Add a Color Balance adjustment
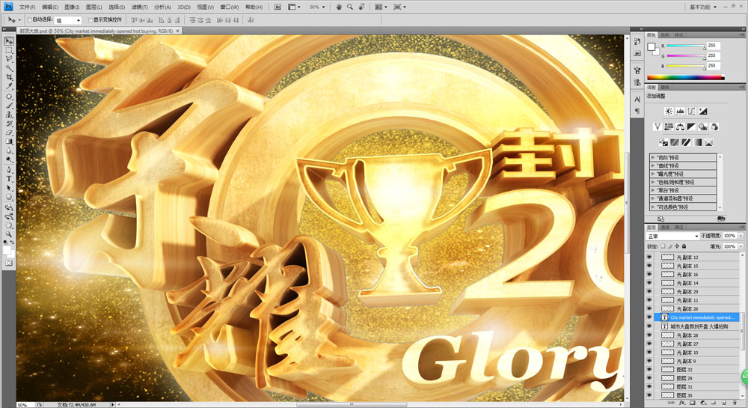Image resolution: width=748 pixels, height=408 pixels. 680,127
